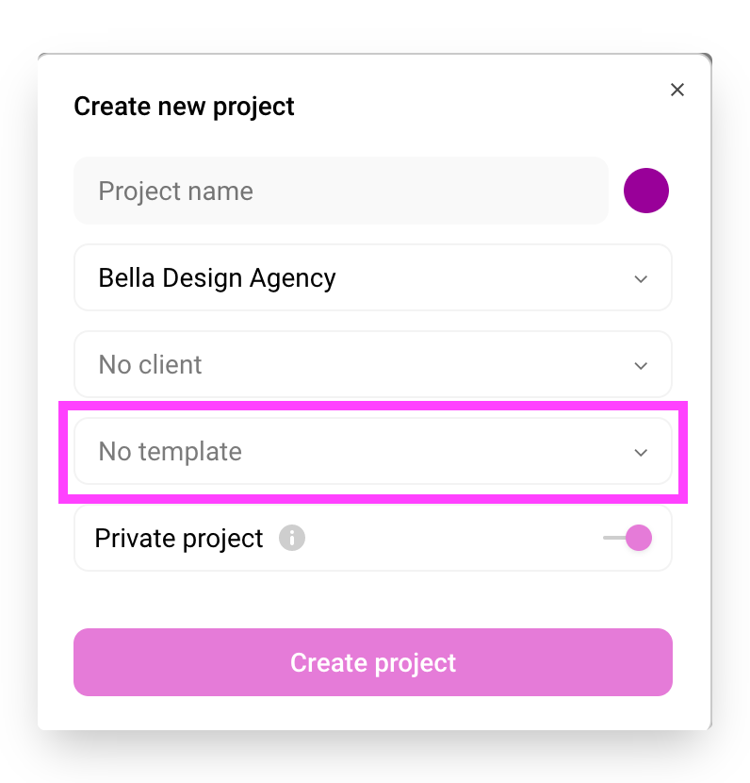The height and width of the screenshot is (783, 750).
Task: Click the Private project settings row
Action: 443,539
